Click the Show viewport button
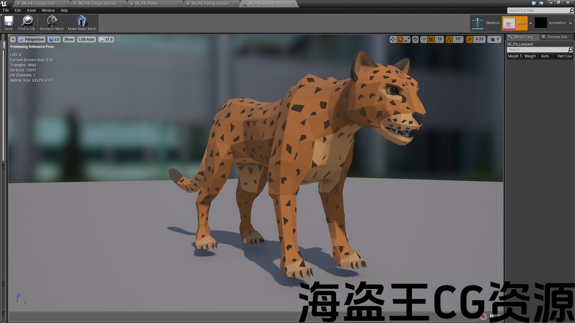 click(x=69, y=39)
